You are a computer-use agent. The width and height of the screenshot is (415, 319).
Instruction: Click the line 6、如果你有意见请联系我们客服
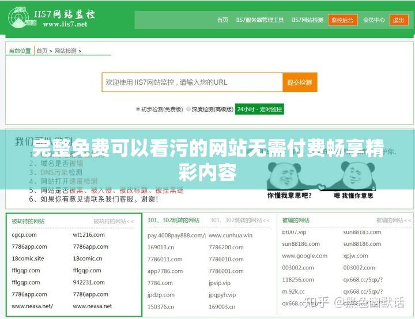coord(94,199)
